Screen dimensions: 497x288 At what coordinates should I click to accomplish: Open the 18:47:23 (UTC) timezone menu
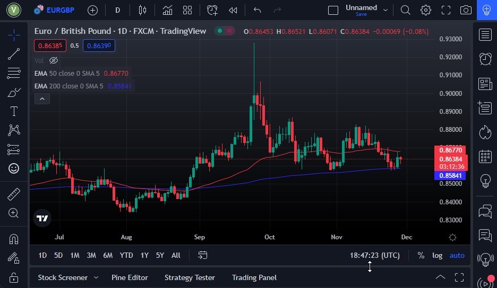coord(375,255)
